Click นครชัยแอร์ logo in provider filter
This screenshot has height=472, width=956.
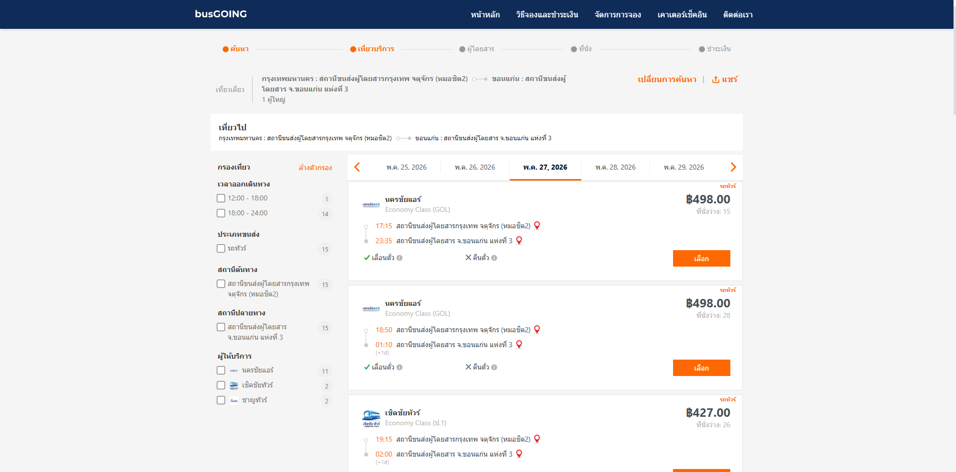[x=234, y=371]
